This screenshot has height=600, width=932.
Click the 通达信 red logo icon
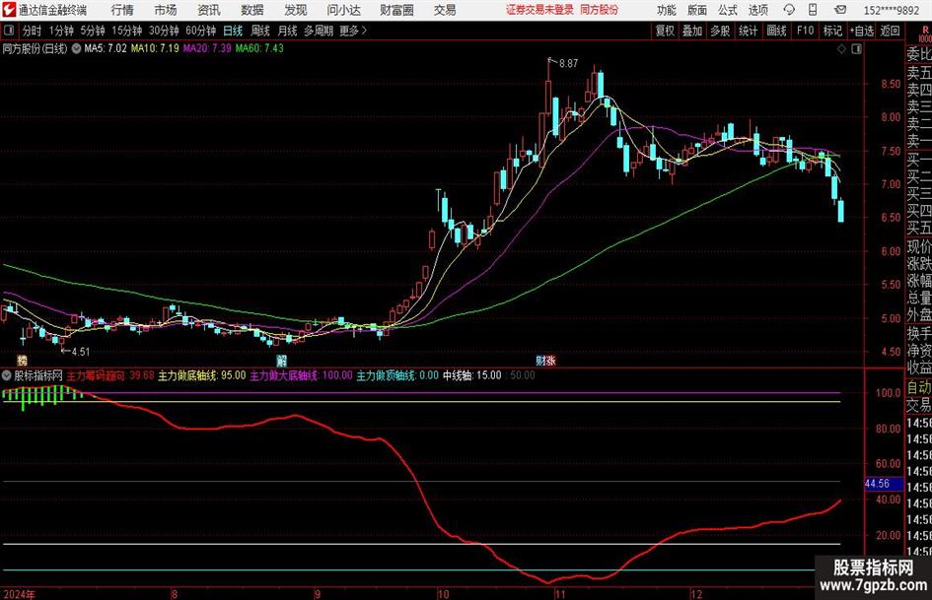[9, 10]
